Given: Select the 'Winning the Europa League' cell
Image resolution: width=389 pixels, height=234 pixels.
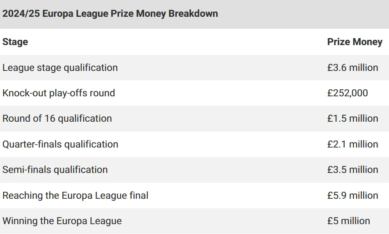Looking at the screenshot, I should [x=62, y=221].
